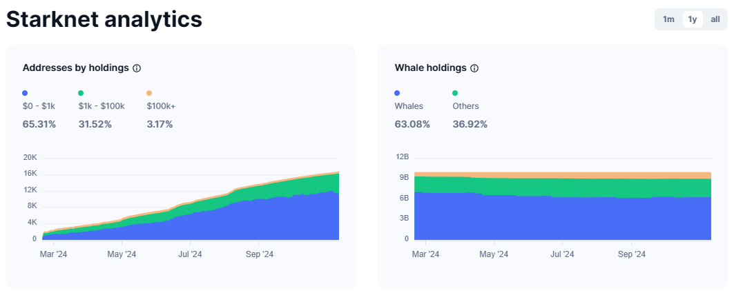This screenshot has height=295, width=734.
Task: Click the Others legend label
Action: (x=466, y=106)
